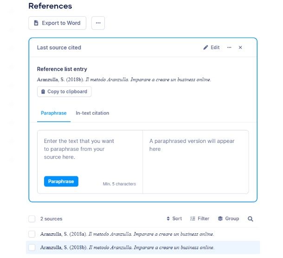This screenshot has width=283, height=258.
Task: Click the blue Paraphrase button
Action: [x=61, y=181]
